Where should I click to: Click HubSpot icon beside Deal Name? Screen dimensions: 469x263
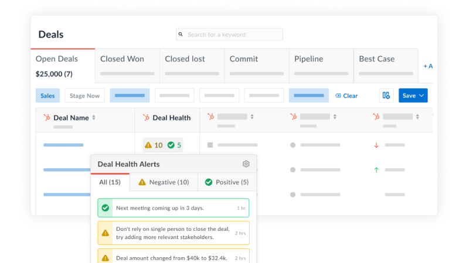click(x=47, y=117)
